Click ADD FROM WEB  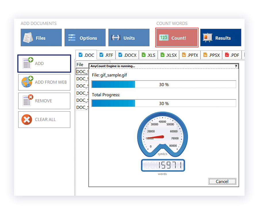point(44,82)
